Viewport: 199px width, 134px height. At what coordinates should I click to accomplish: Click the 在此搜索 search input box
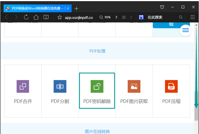(161, 17)
